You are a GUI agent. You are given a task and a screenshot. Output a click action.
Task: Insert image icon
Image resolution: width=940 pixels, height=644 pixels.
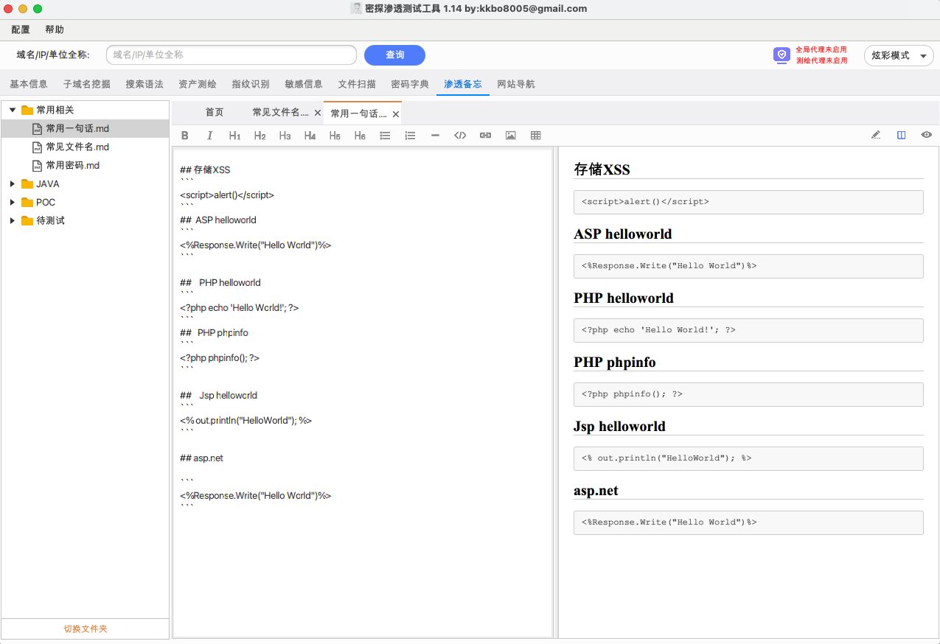(510, 136)
